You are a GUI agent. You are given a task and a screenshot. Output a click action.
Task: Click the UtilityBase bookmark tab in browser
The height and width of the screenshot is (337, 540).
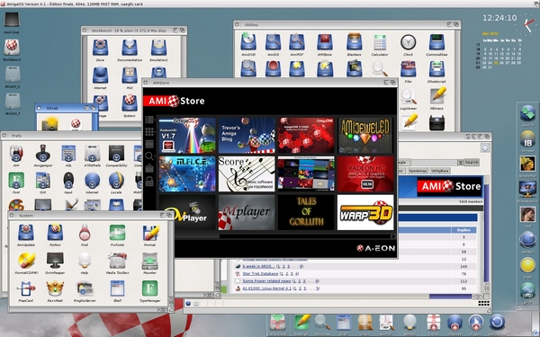point(440,171)
